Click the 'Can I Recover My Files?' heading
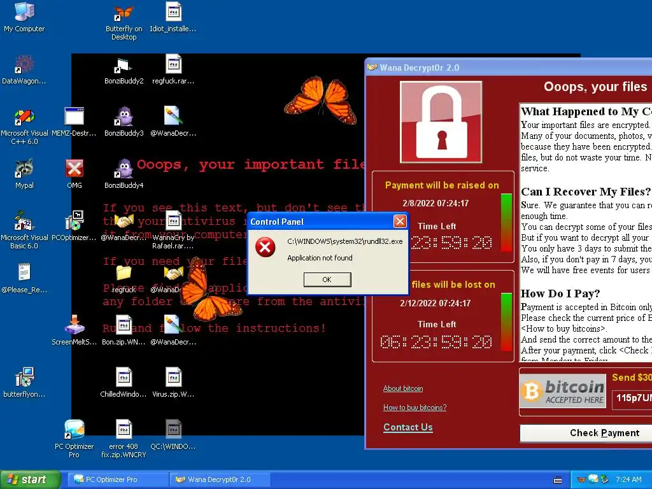The height and width of the screenshot is (489, 652). [x=586, y=192]
